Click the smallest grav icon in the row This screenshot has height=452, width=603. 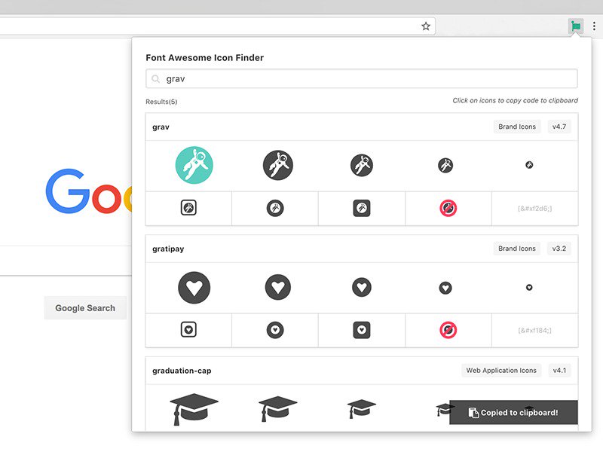tap(529, 164)
